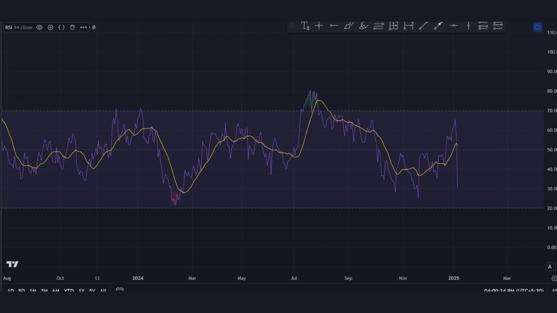Set the range to 6M
This screenshot has height=313, width=557.
coord(56,291)
